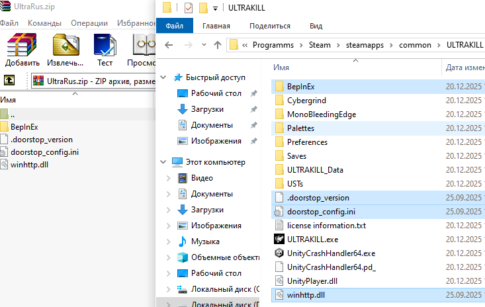Open the Команды menu in WinRAR

(44, 23)
